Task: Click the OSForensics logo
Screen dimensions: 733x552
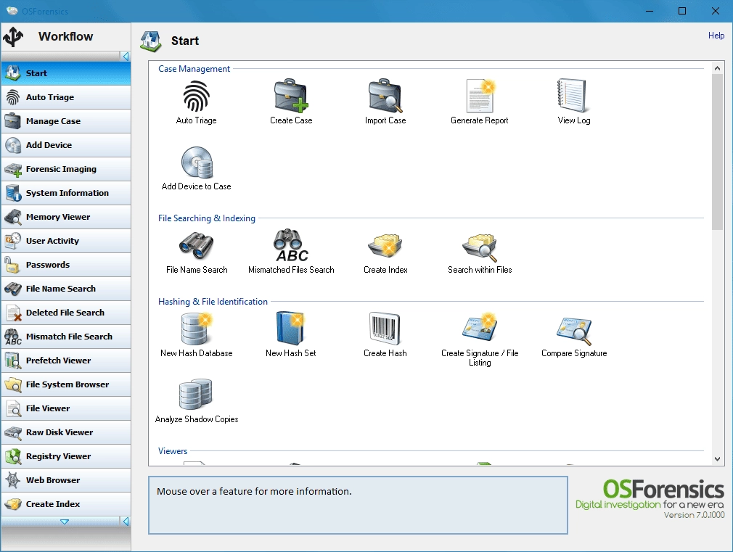Action: click(650, 499)
